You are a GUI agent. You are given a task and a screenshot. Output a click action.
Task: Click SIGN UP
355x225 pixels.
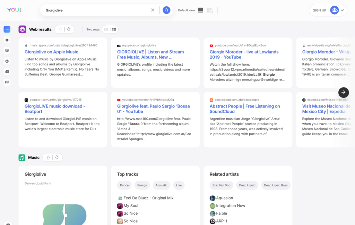pos(319,10)
